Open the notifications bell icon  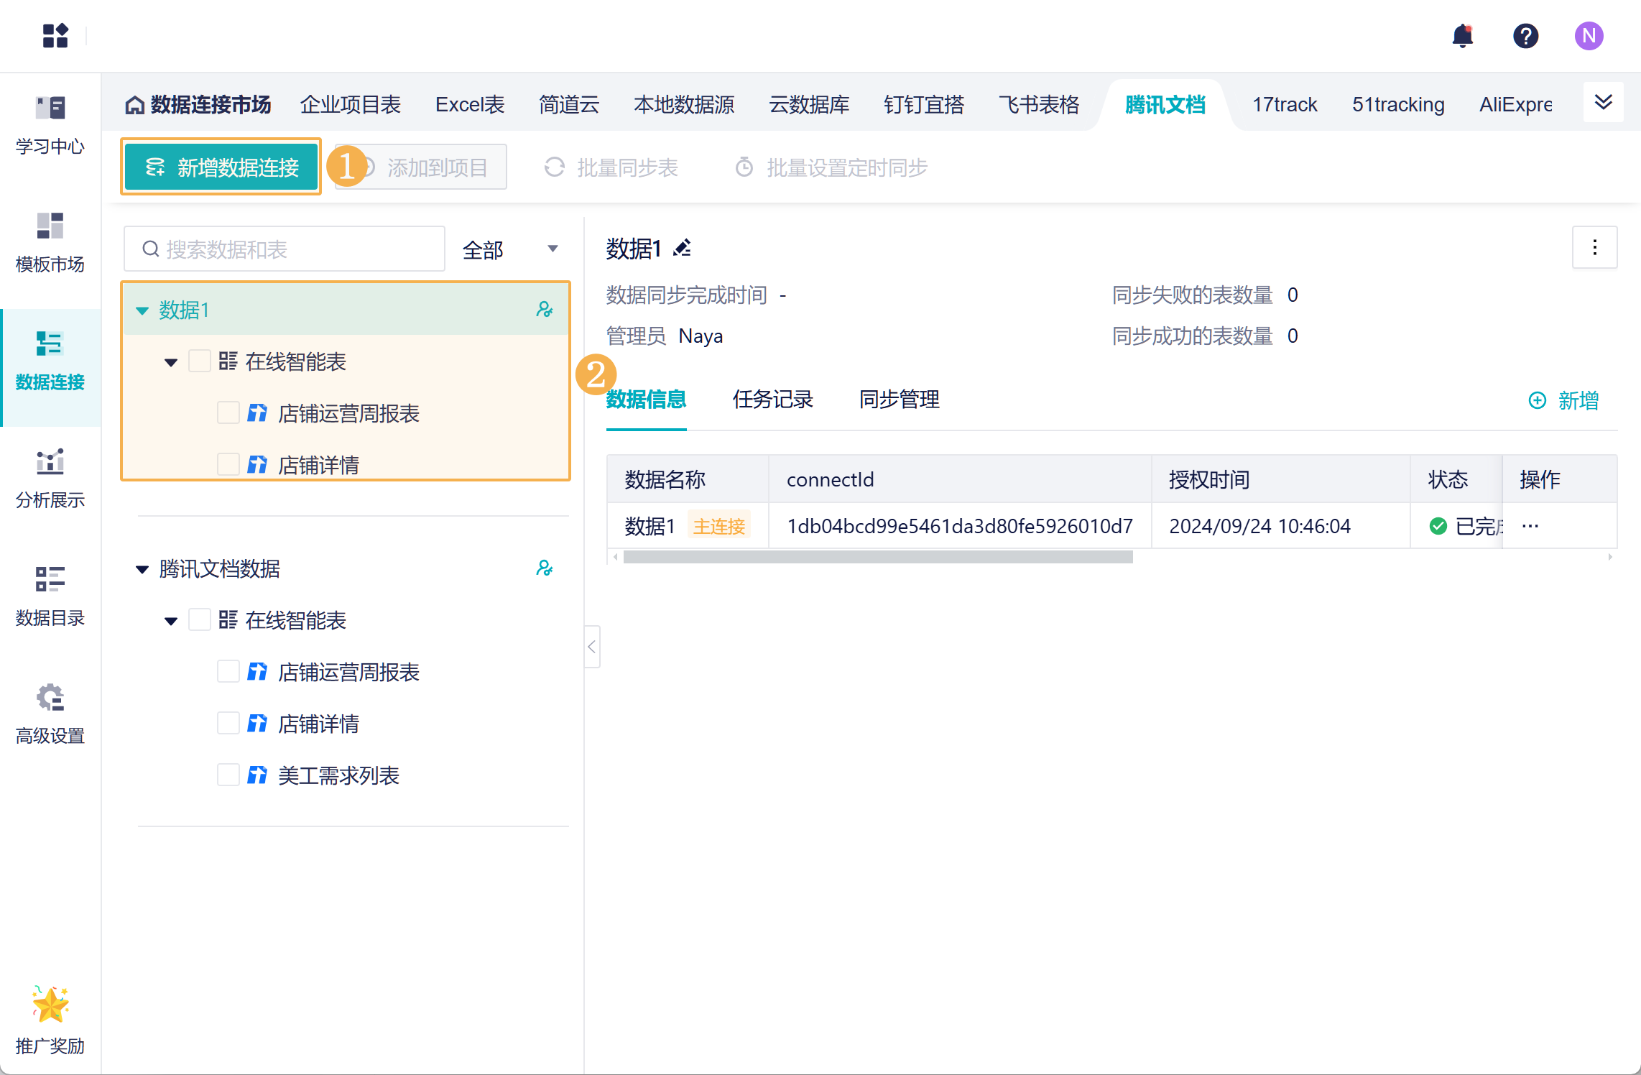pos(1462,36)
